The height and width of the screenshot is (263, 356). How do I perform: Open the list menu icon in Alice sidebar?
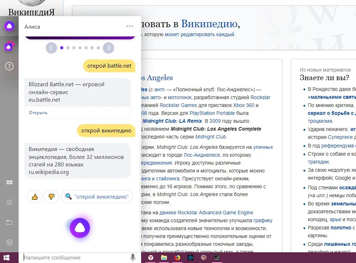(9, 202)
